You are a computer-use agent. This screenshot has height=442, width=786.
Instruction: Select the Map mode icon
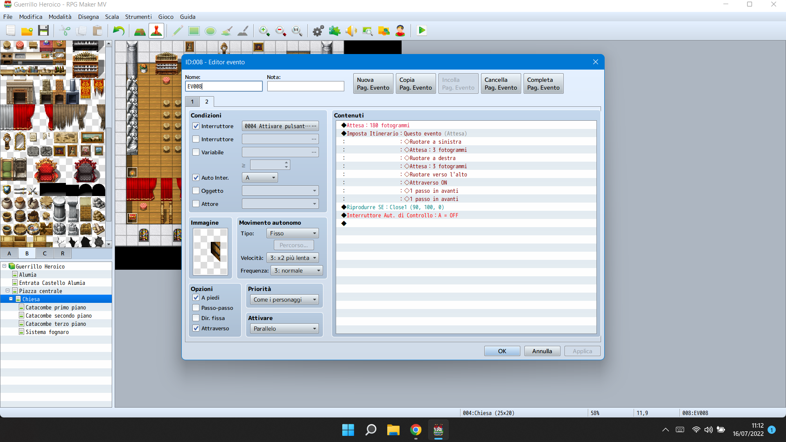point(140,31)
